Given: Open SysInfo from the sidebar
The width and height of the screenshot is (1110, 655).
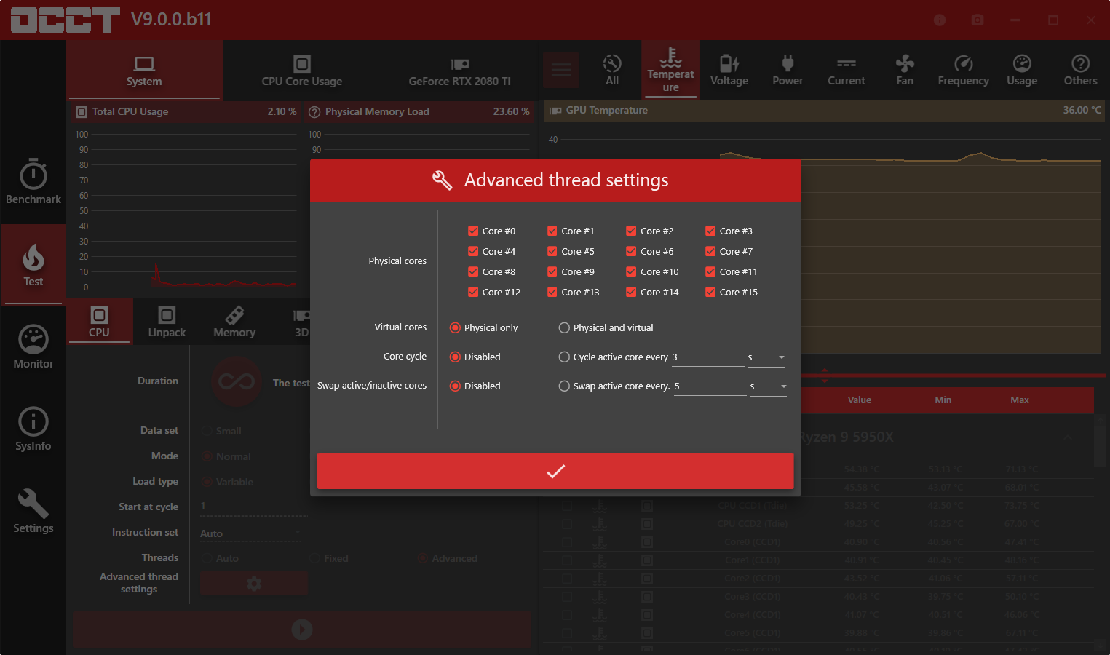Looking at the screenshot, I should pyautogui.click(x=33, y=429).
